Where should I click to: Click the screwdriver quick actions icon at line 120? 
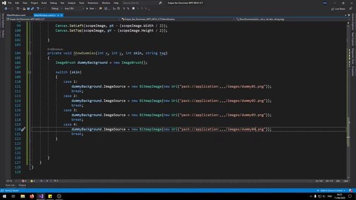(23, 129)
